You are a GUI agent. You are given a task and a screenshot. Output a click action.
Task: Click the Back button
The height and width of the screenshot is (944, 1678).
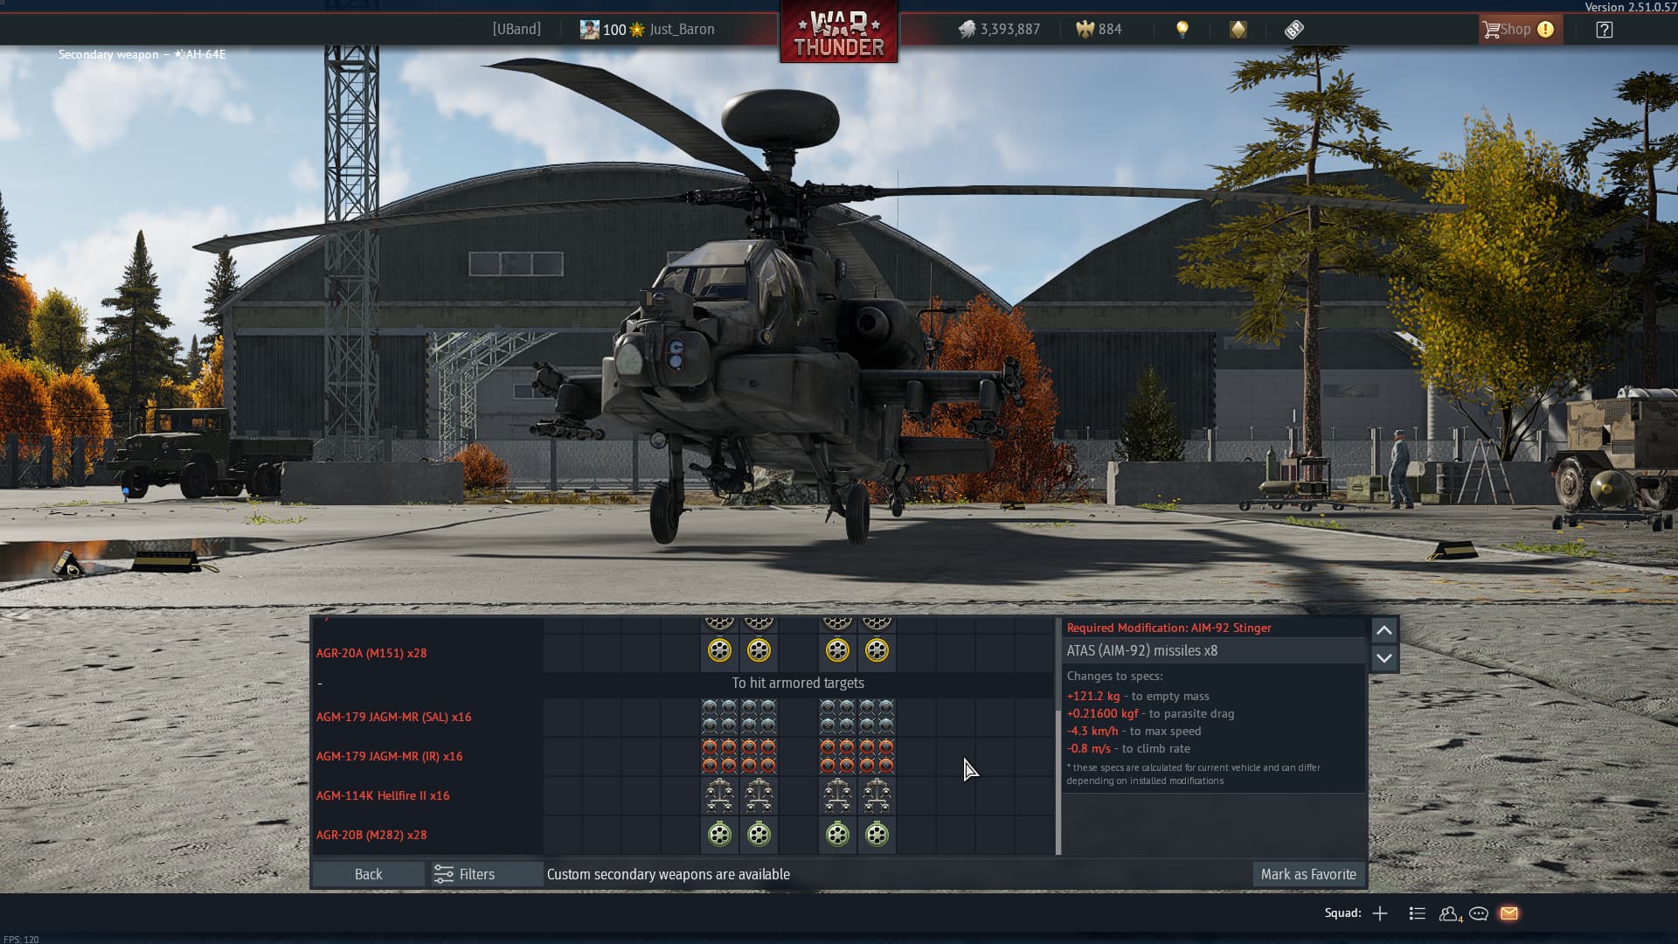pos(368,874)
